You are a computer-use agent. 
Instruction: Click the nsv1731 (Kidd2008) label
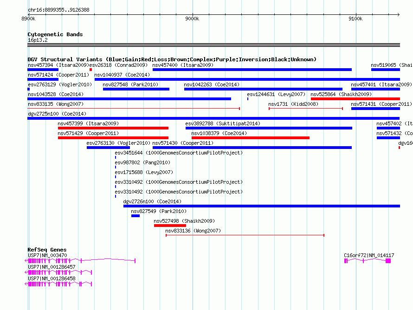pos(293,104)
